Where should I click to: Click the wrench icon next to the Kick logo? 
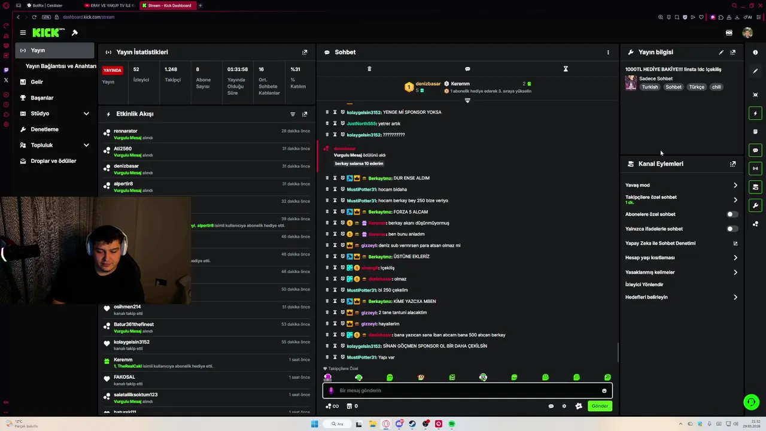75,32
